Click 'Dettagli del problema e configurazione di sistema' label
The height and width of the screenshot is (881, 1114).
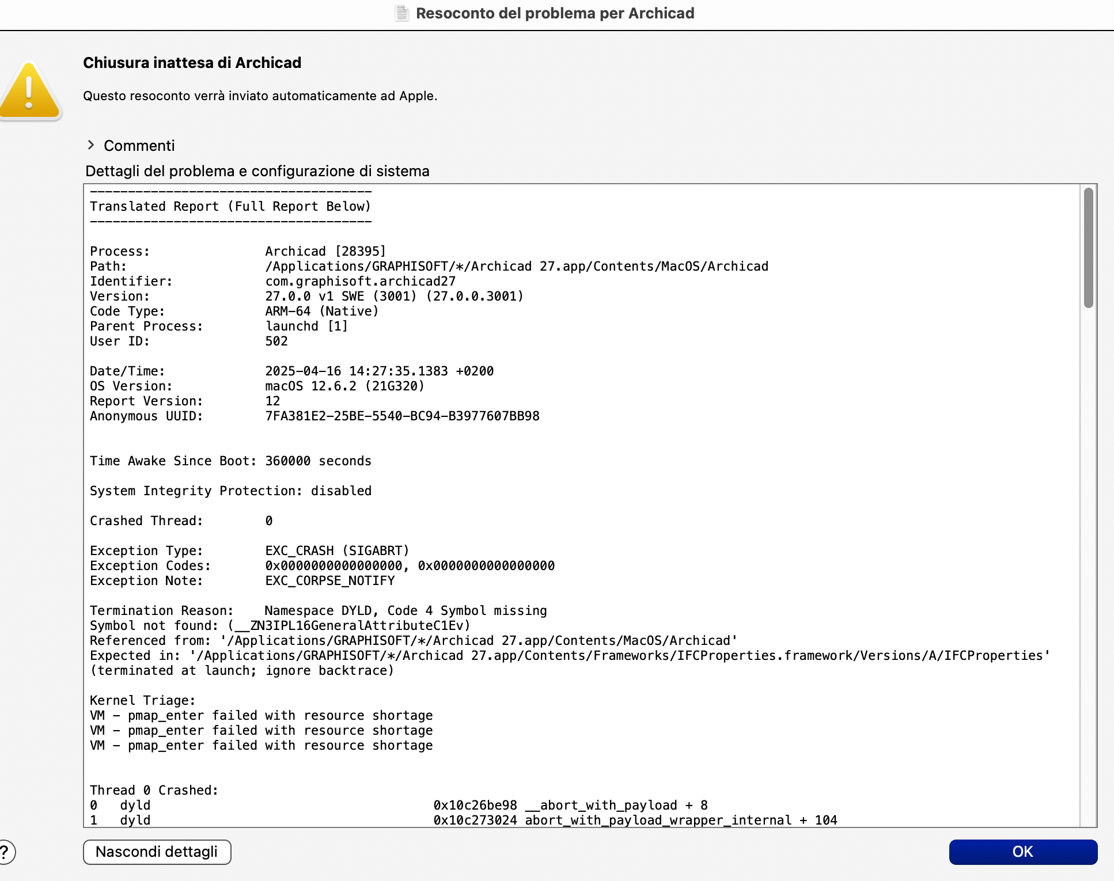point(257,171)
